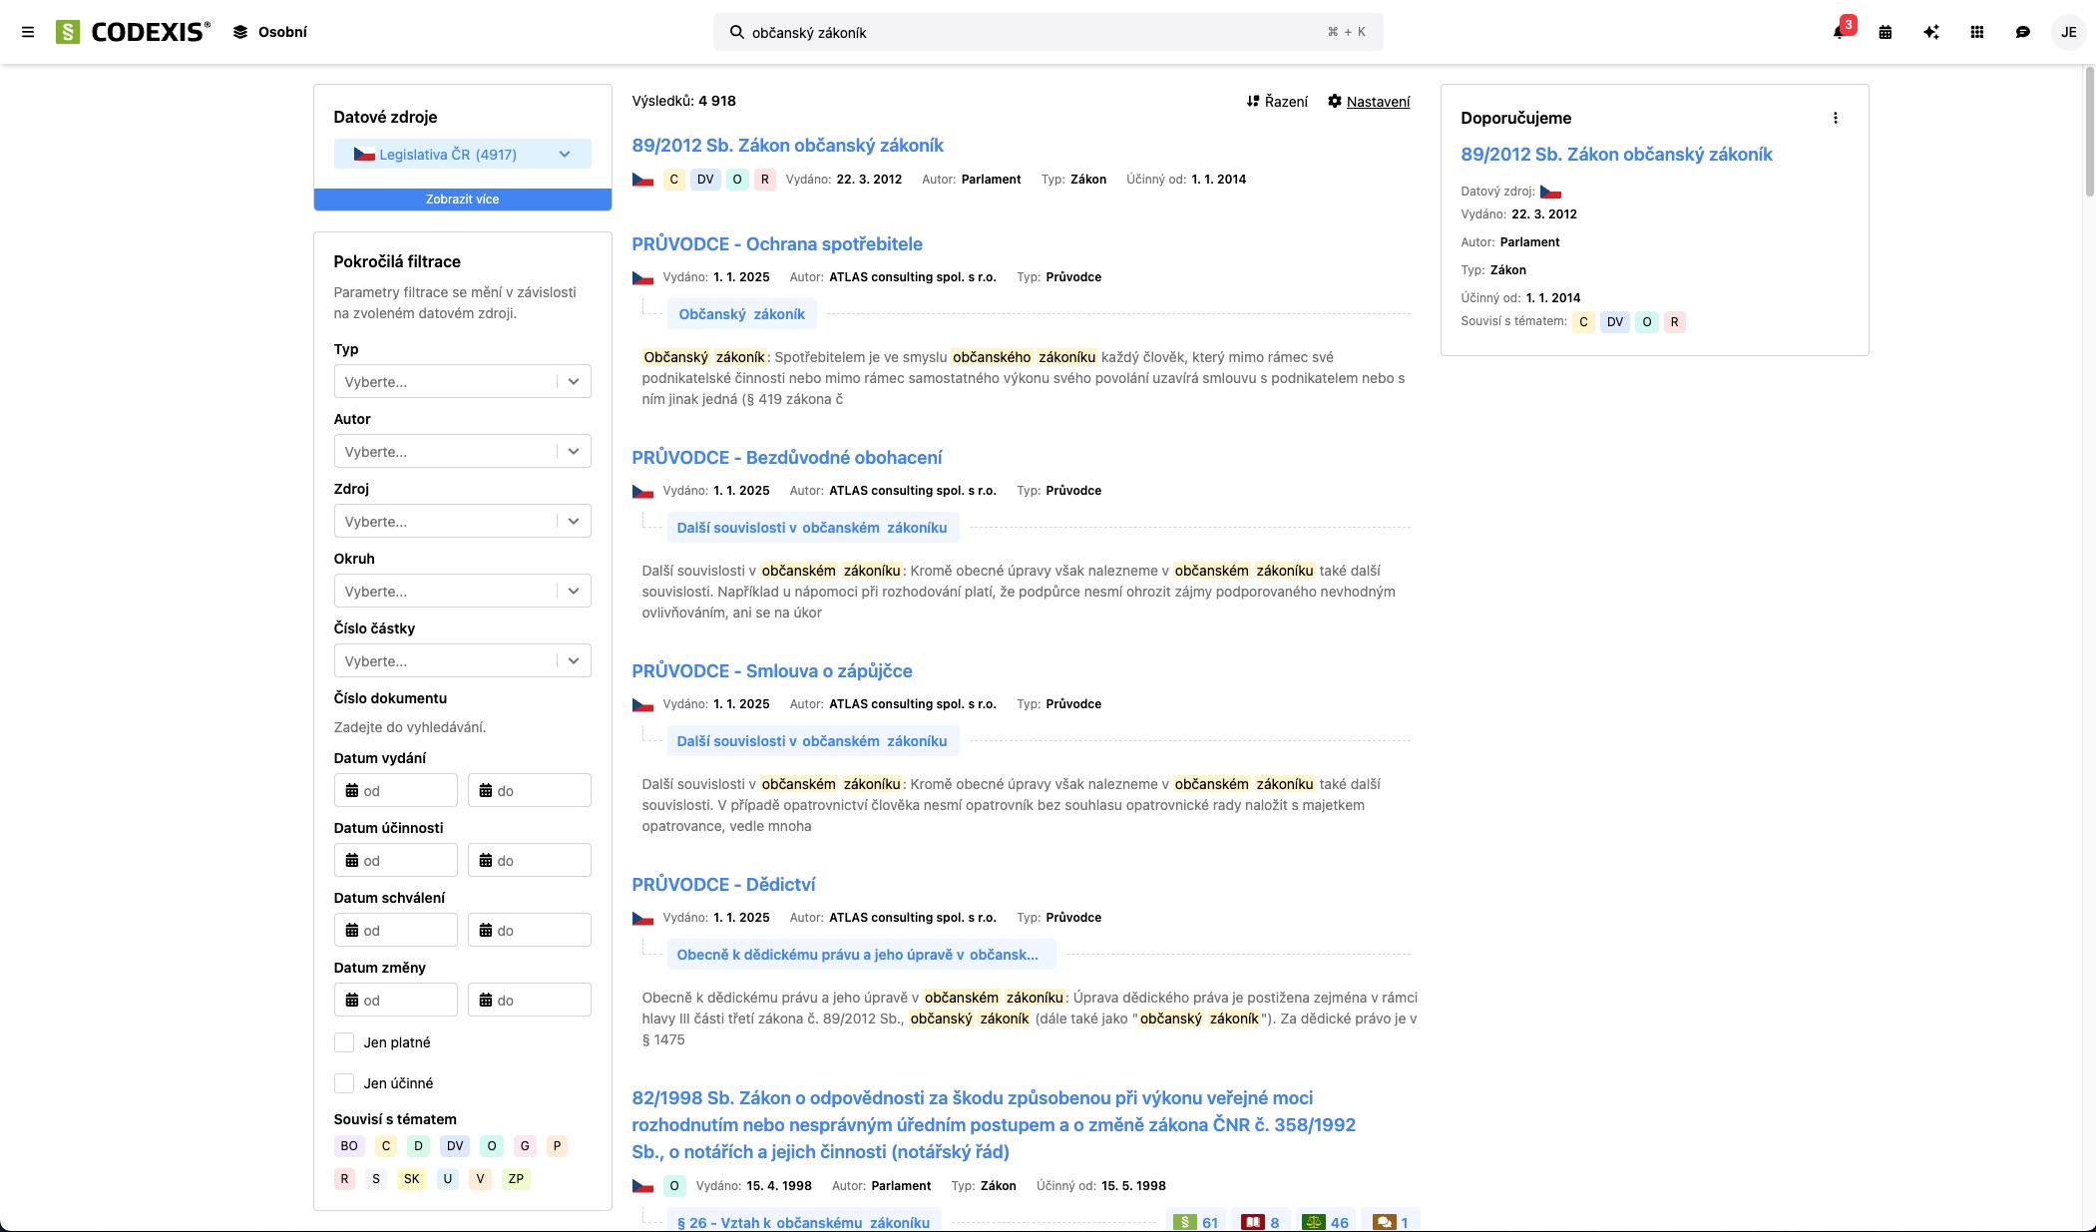Open the Datum účinnosti od field
Image resolution: width=2096 pixels, height=1232 pixels.
pos(395,860)
